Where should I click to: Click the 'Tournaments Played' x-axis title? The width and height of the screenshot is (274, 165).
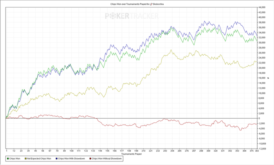click(x=131, y=154)
